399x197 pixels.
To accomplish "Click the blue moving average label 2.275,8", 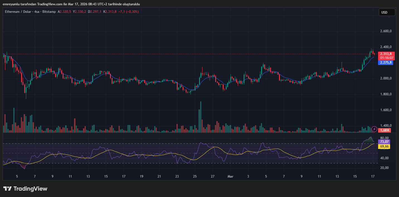I will (386, 63).
